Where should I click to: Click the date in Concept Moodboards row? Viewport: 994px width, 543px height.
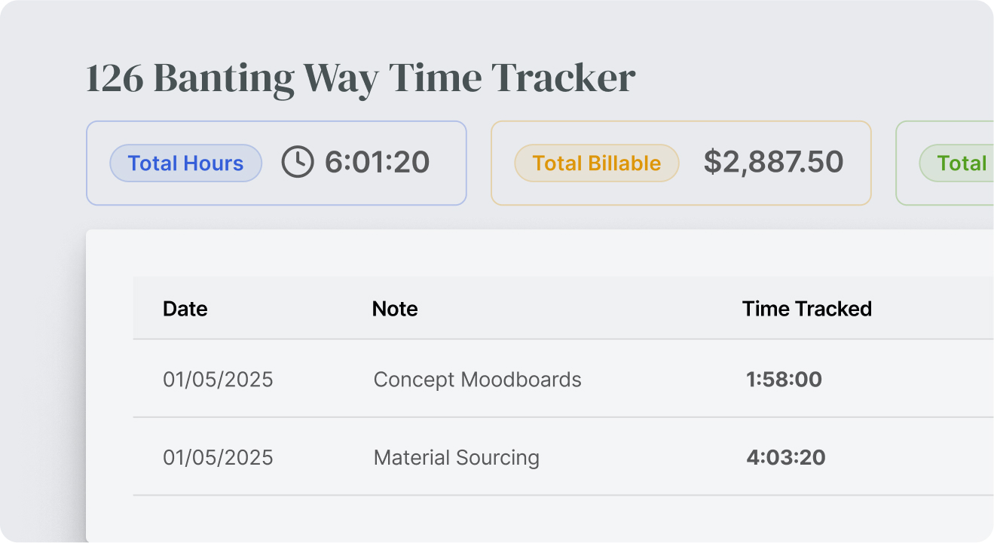pyautogui.click(x=218, y=380)
